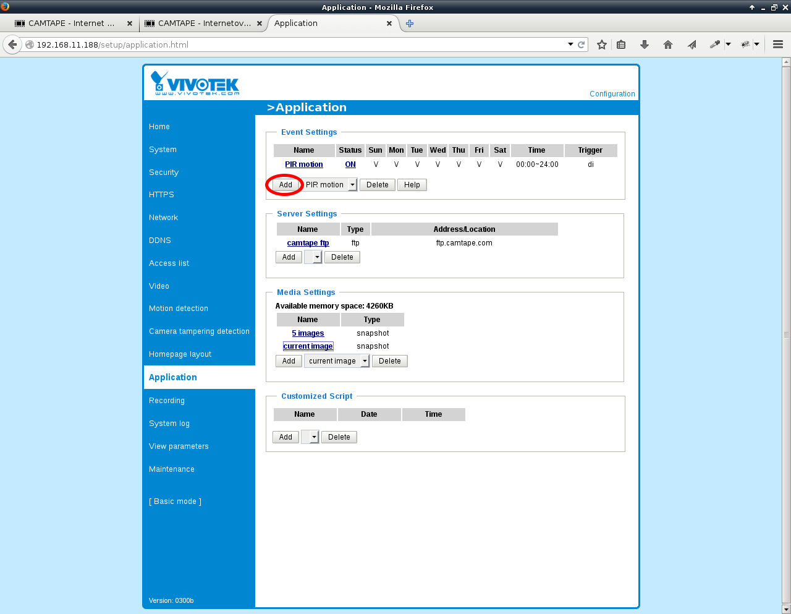
Task: Expand the eyedropper tool dropdown arrow
Action: 728,45
